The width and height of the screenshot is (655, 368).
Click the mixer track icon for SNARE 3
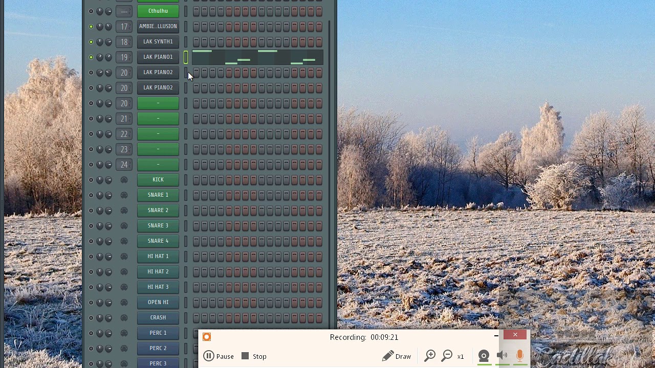(124, 226)
